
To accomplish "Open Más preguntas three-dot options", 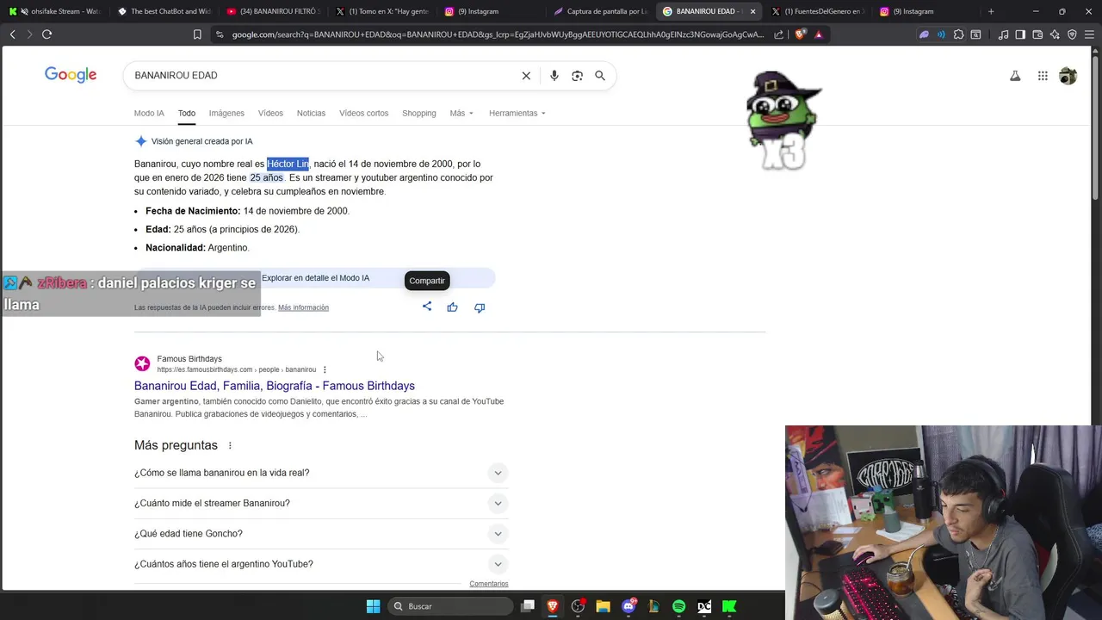I will [230, 445].
